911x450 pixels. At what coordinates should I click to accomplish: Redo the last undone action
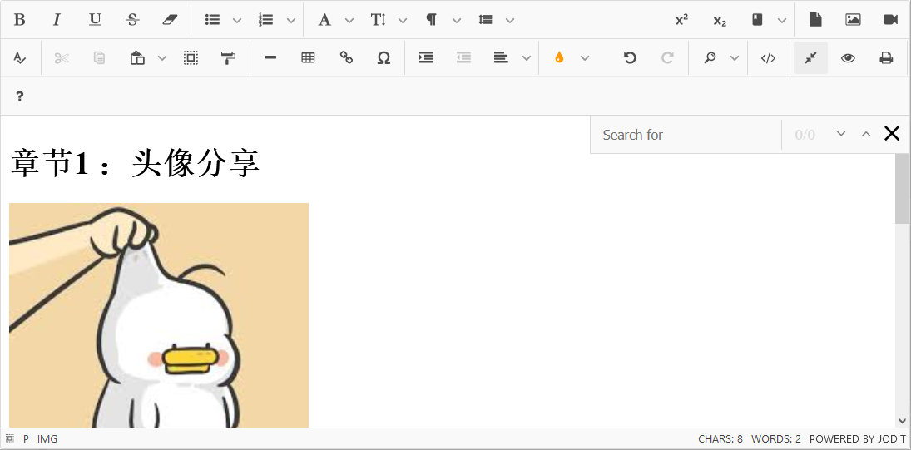point(667,58)
